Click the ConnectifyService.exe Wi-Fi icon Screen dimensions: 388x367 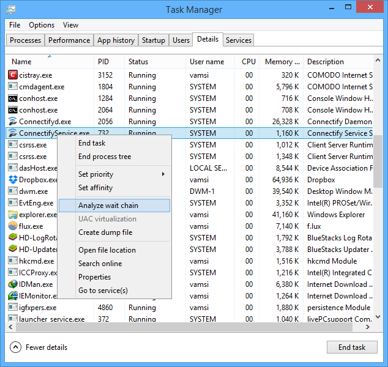pos(13,133)
